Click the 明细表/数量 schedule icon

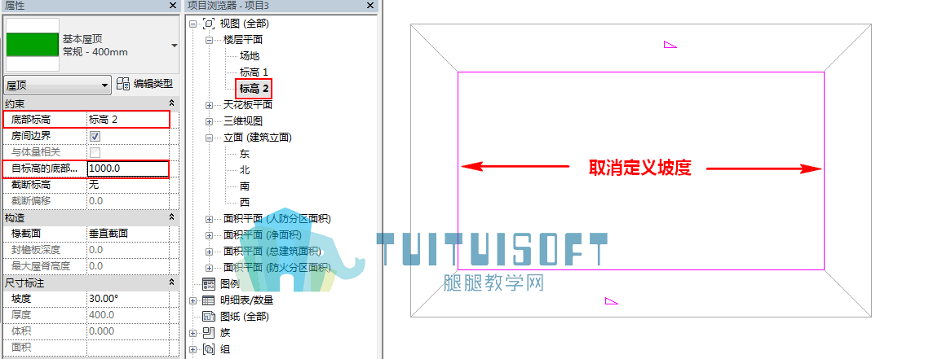tap(209, 300)
